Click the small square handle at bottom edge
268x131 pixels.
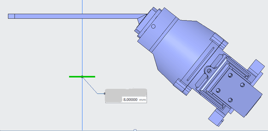[x=135, y=130]
